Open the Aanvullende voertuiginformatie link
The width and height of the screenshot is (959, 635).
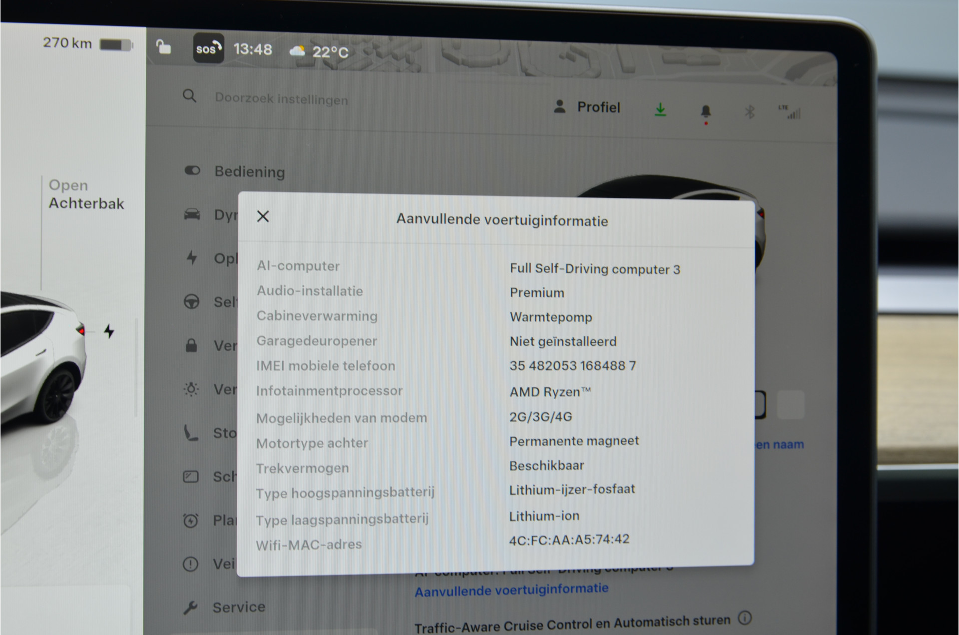(511, 590)
